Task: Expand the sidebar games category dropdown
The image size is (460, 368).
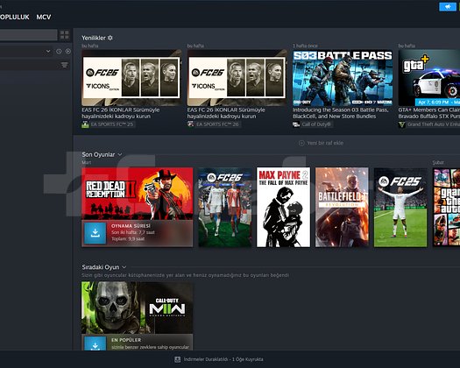Action: (x=48, y=52)
